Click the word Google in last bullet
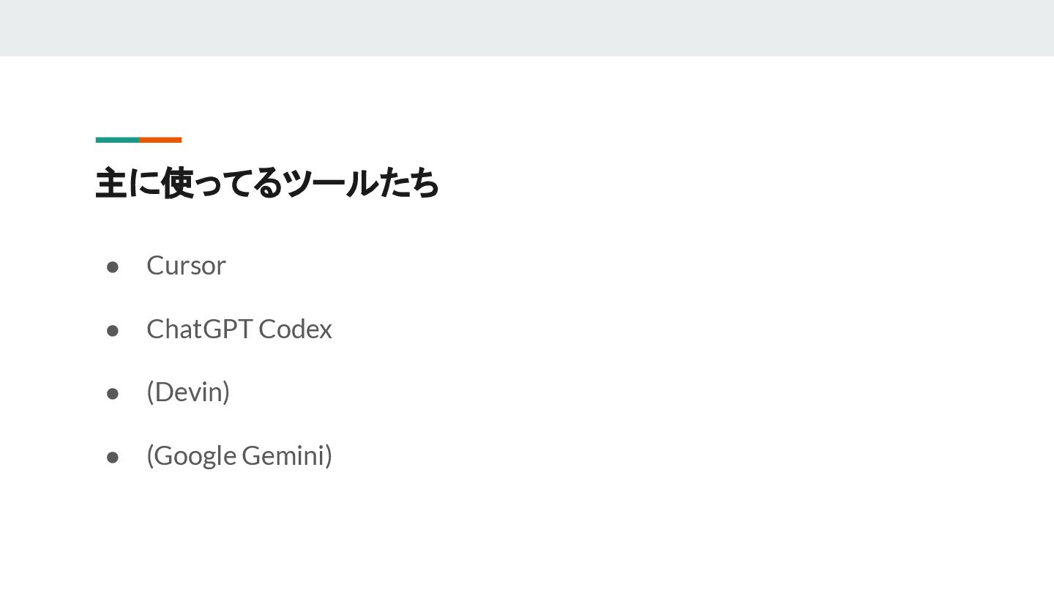 (195, 455)
